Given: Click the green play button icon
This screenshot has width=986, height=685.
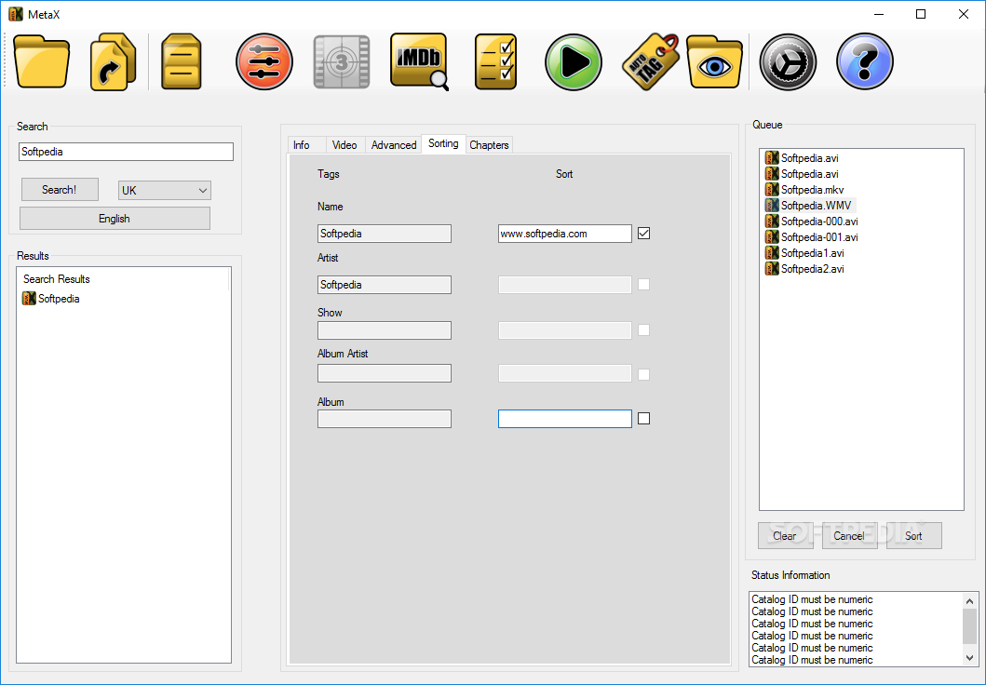Looking at the screenshot, I should (573, 61).
